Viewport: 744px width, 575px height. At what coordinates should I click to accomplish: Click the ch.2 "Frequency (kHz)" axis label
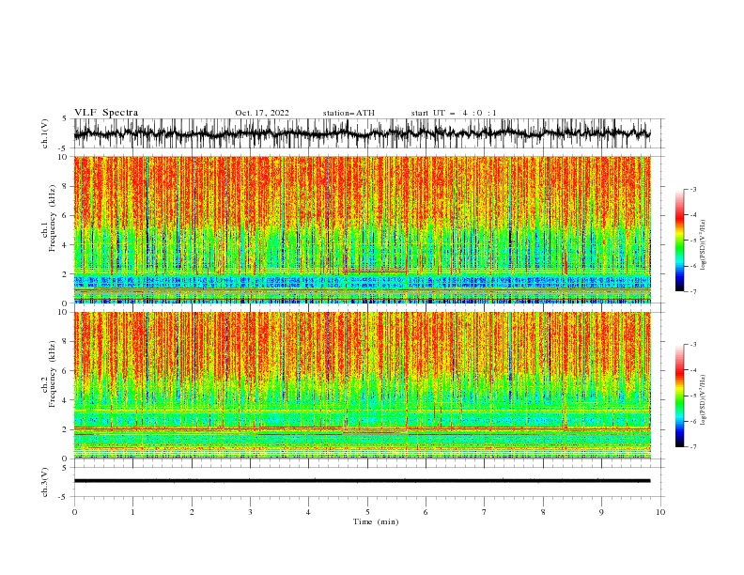[52, 373]
